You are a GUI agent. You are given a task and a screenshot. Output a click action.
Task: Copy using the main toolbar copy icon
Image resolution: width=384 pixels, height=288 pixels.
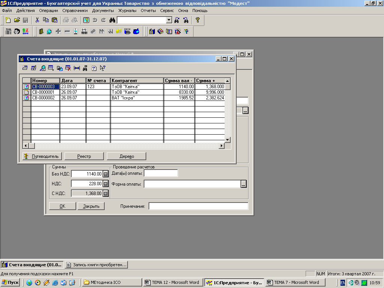(46, 20)
